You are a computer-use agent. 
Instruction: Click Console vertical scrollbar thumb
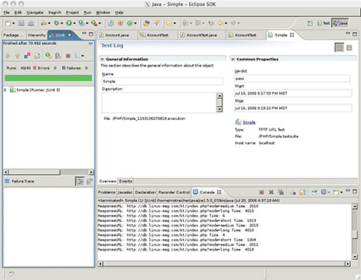tap(355, 234)
